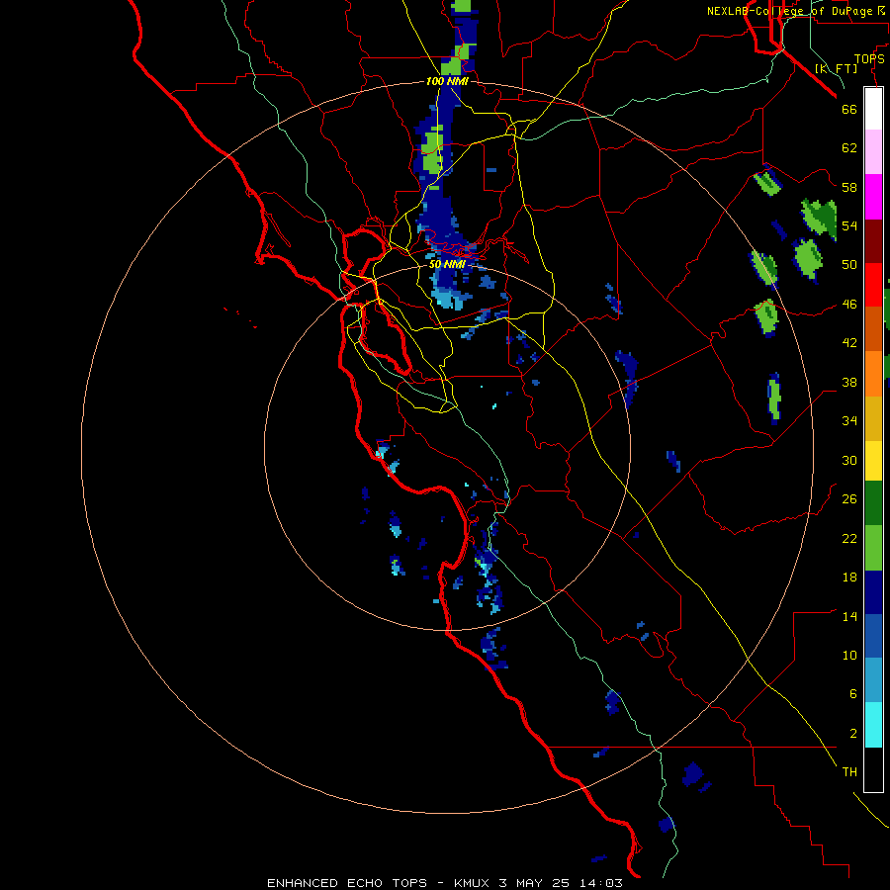Click the TH threshold label on scale
Image resolution: width=890 pixels, height=890 pixels.
pos(849,772)
